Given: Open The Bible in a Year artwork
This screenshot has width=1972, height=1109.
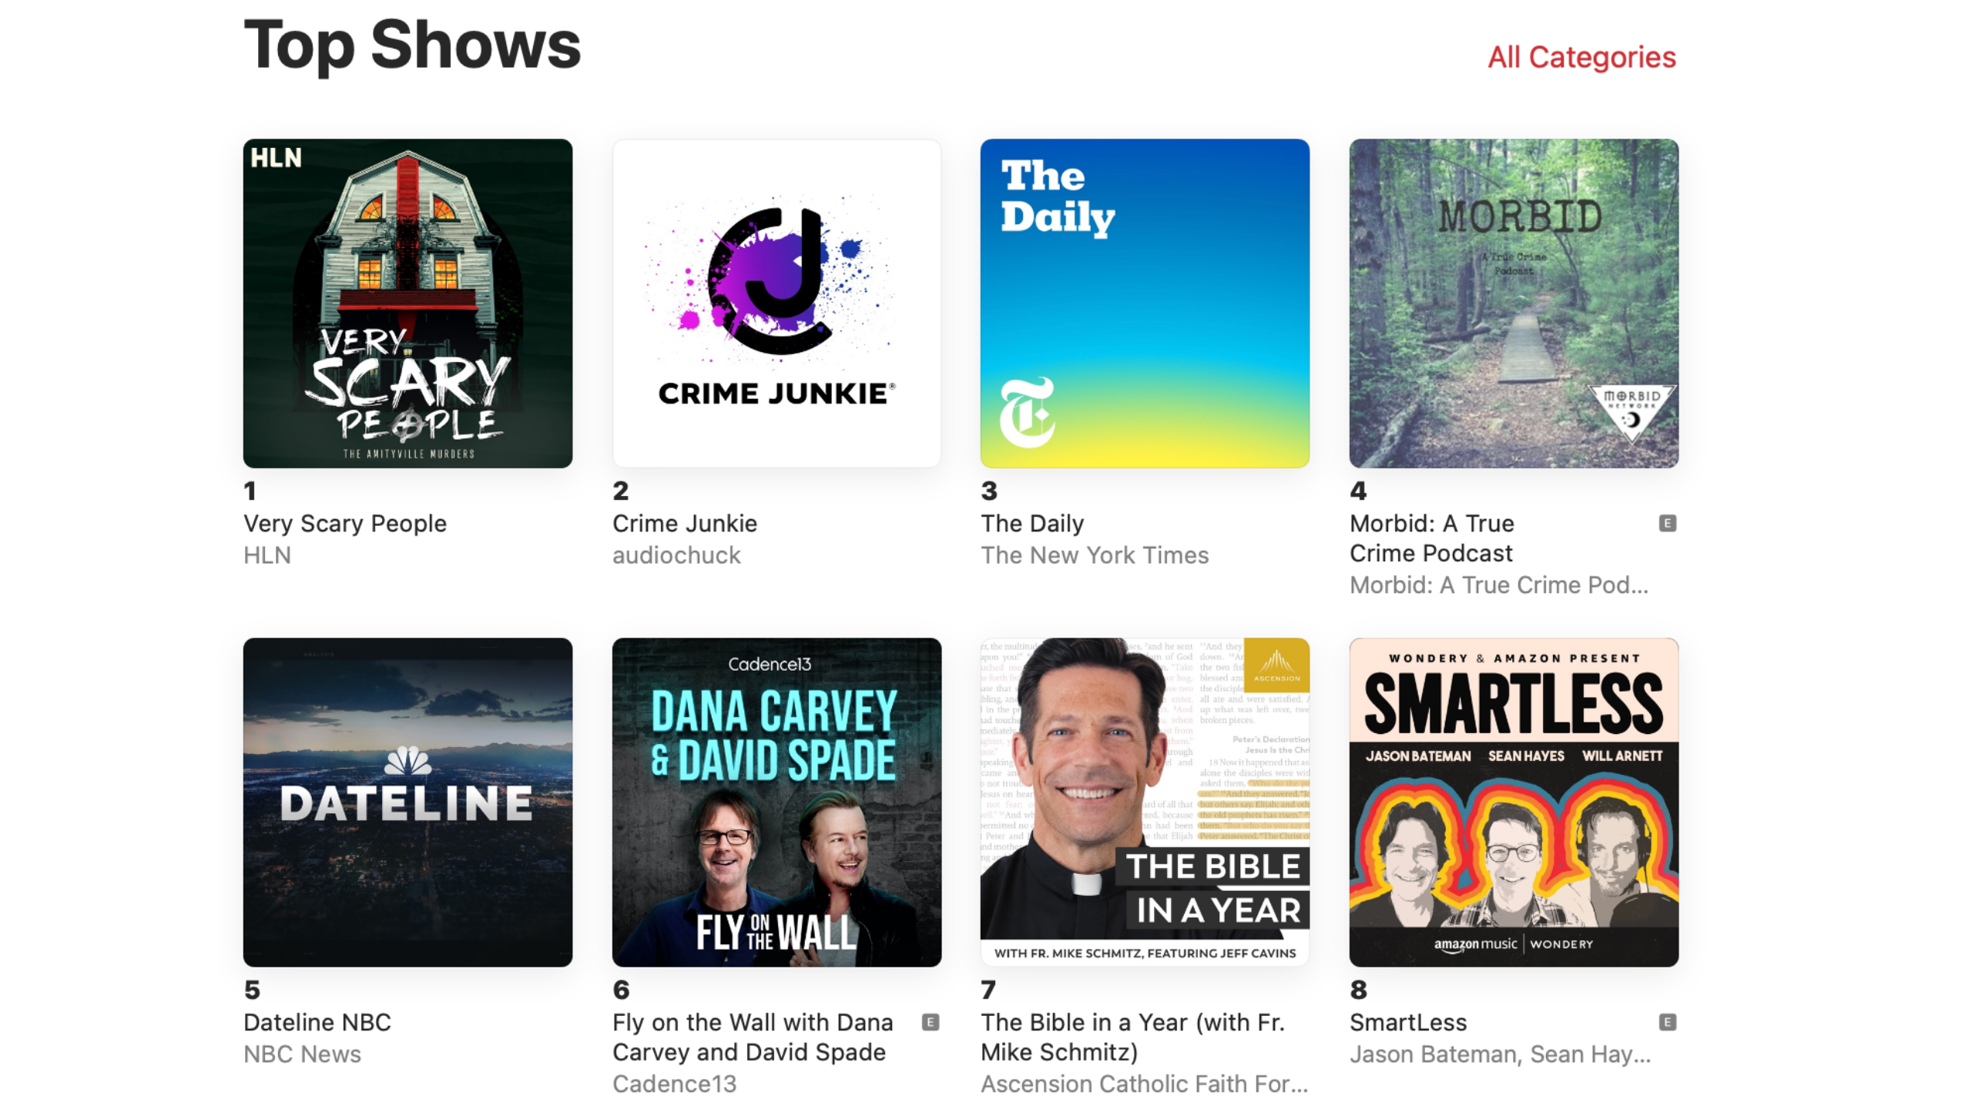Looking at the screenshot, I should pos(1145,802).
